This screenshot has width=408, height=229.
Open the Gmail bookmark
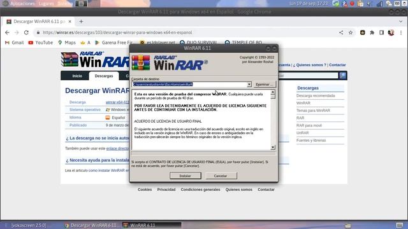click(x=14, y=43)
